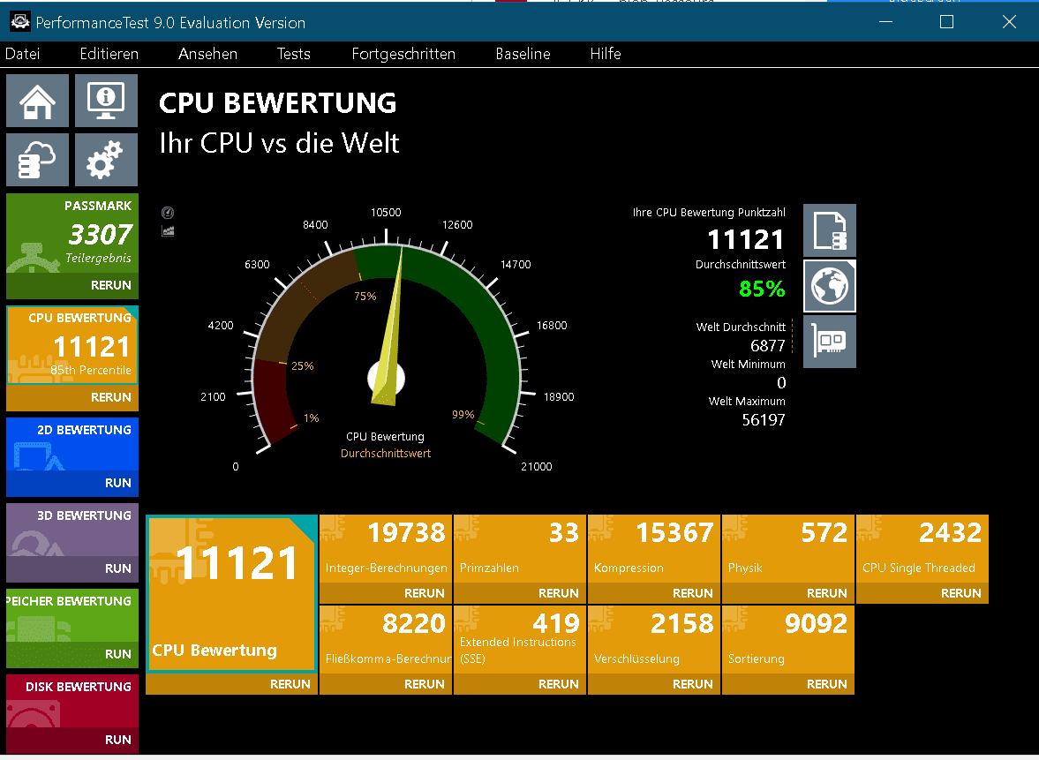Rerun the PassMark overall test

72,286
